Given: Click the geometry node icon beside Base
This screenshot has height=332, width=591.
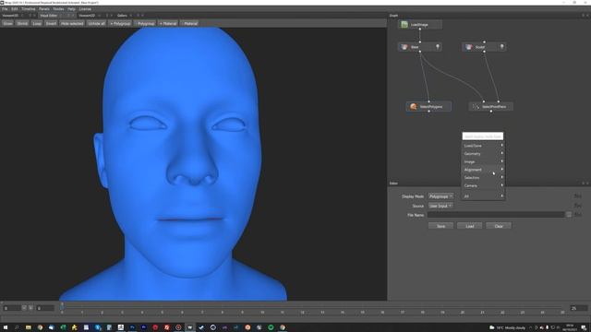Looking at the screenshot, I should coord(468,47).
